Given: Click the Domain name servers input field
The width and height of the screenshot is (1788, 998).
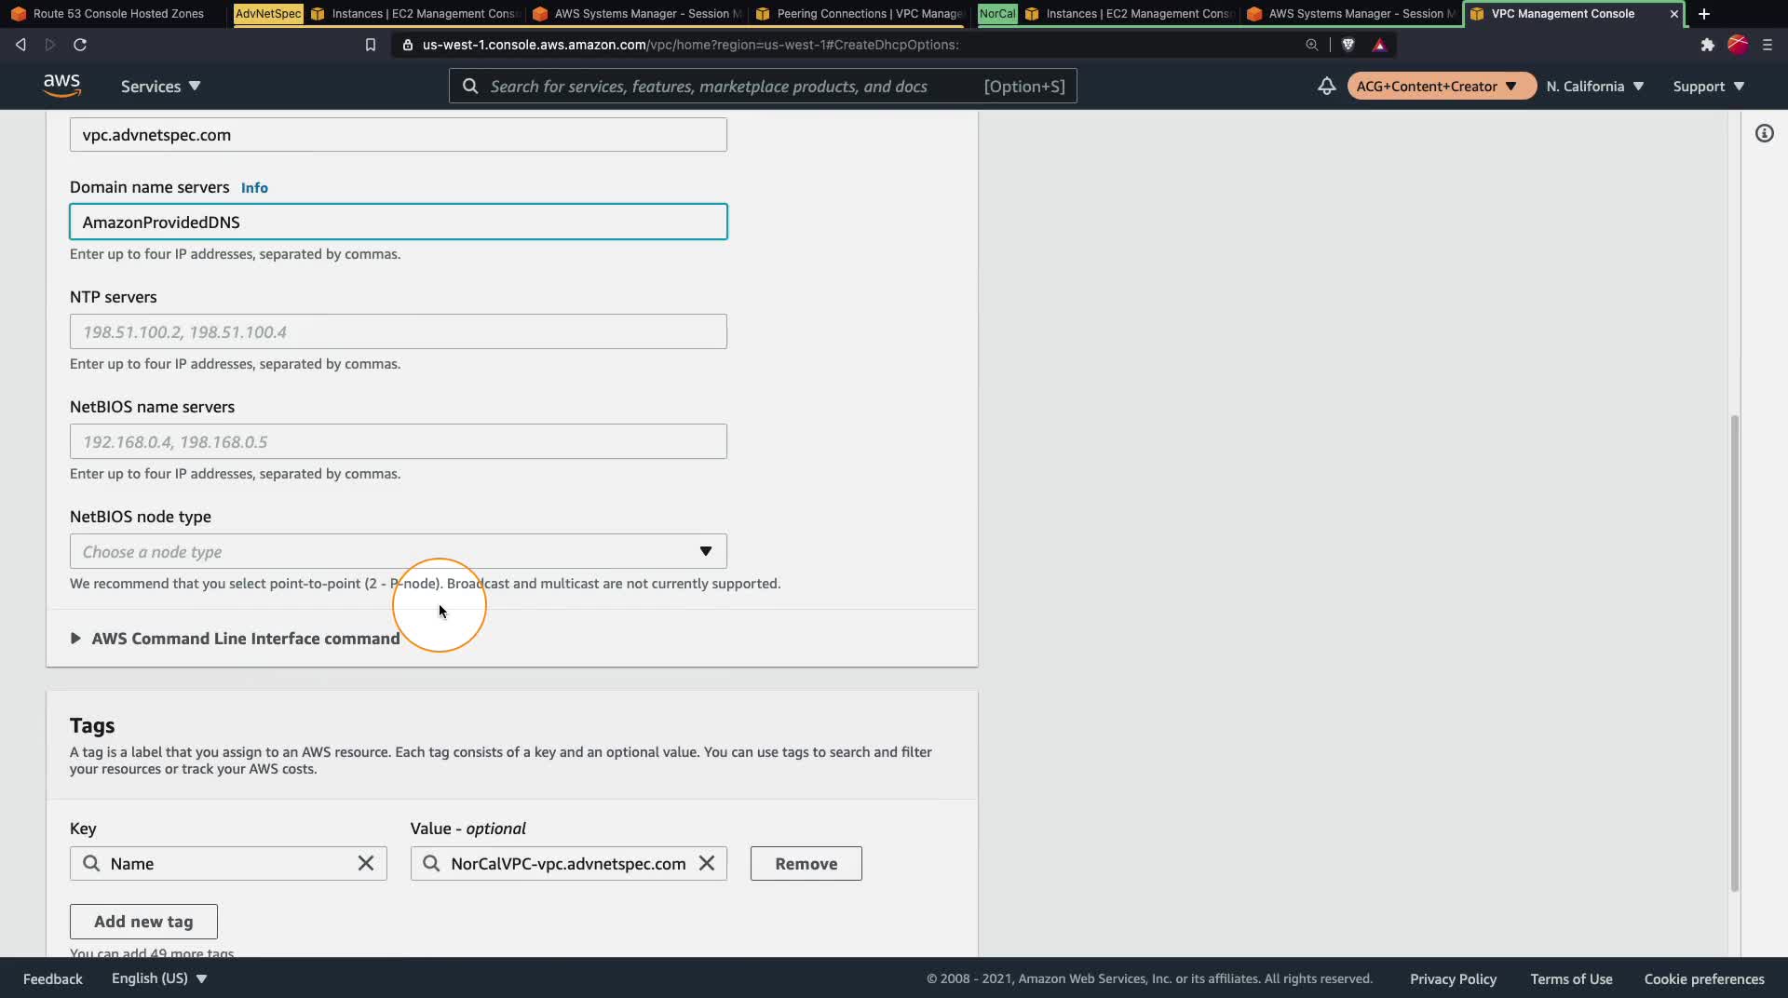Looking at the screenshot, I should 399,222.
